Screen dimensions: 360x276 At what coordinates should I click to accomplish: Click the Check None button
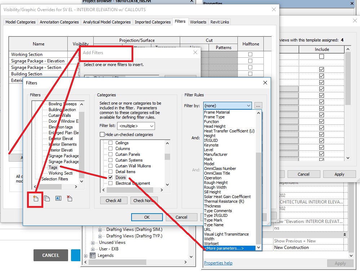144,201
